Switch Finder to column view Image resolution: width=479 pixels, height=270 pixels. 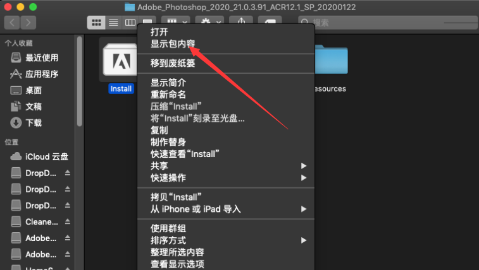[130, 23]
